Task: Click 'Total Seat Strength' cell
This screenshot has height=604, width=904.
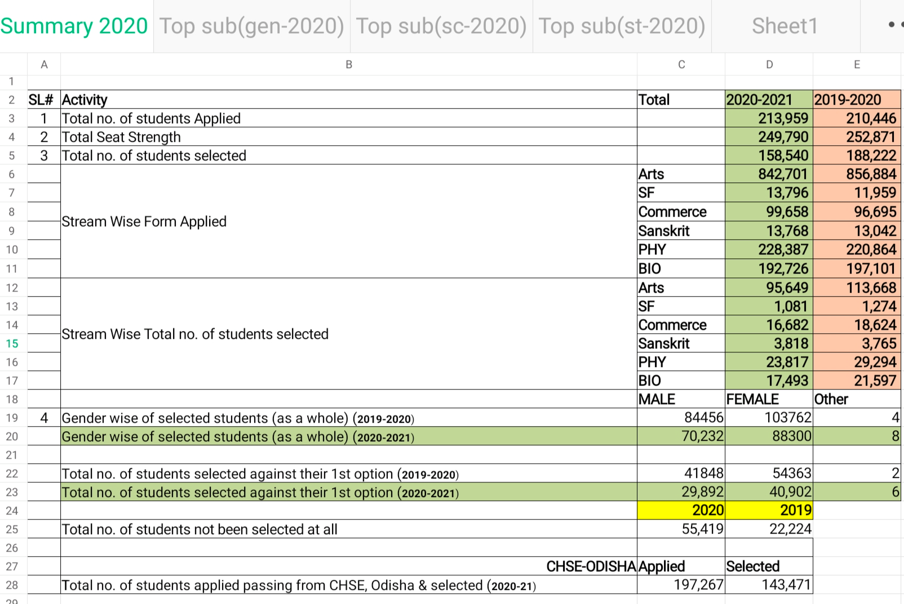Action: (349, 137)
